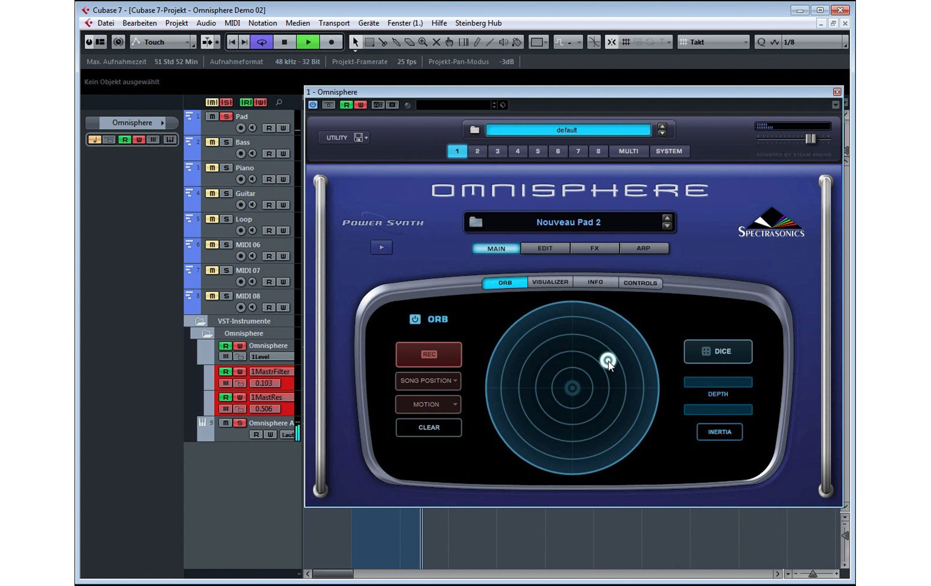Go to next marker in transport
The image size is (931, 586).
point(244,42)
